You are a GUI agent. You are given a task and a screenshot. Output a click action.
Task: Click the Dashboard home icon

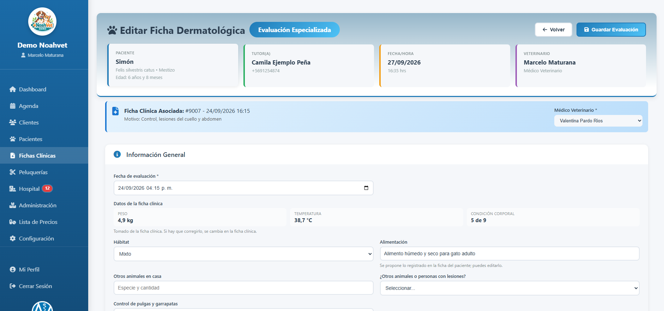(x=13, y=89)
